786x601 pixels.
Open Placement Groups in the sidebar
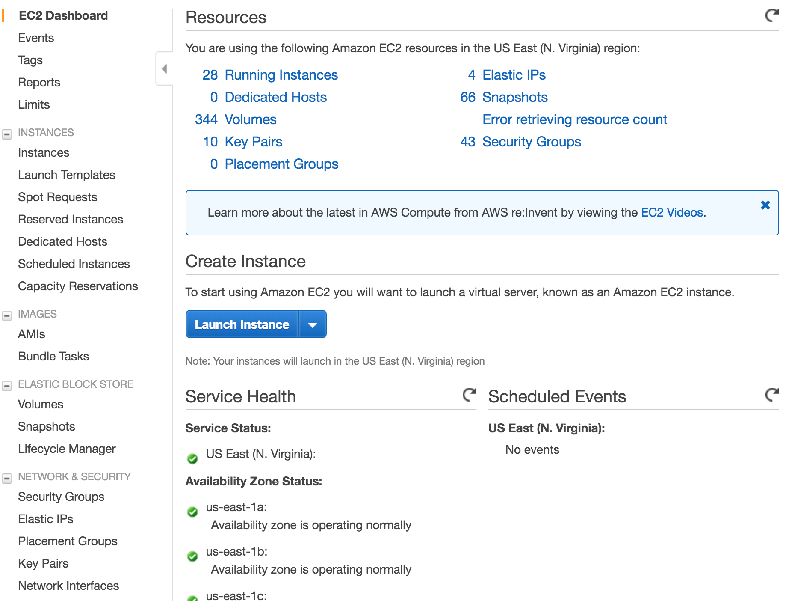click(x=68, y=541)
